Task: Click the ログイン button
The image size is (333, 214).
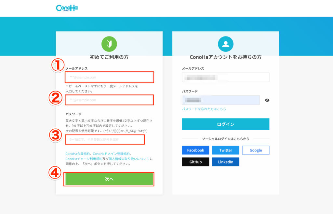Action: 226,124
